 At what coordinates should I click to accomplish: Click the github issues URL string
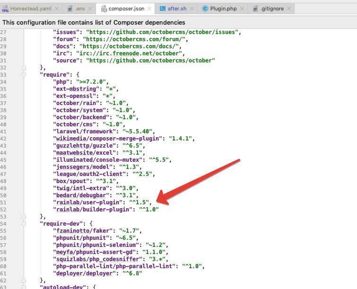point(162,32)
